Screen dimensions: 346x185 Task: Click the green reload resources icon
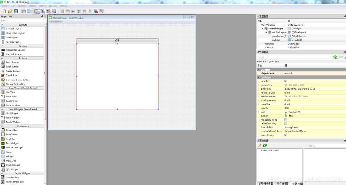(x=265, y=146)
